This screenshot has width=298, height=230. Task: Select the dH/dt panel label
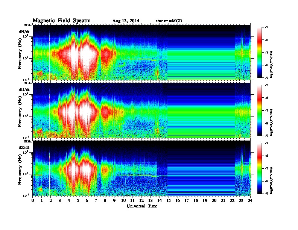24,32
